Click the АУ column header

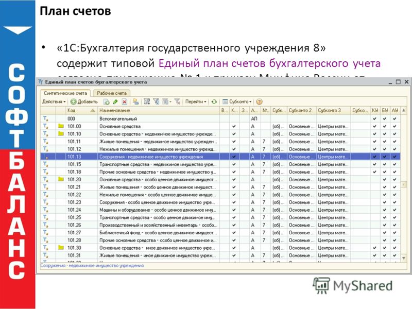click(394, 111)
